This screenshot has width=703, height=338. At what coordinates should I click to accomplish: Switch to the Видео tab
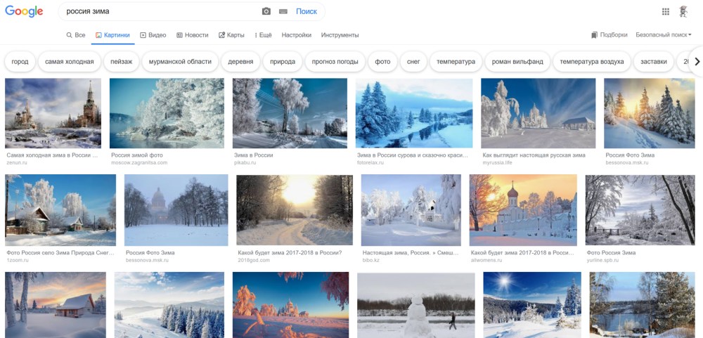coord(153,35)
